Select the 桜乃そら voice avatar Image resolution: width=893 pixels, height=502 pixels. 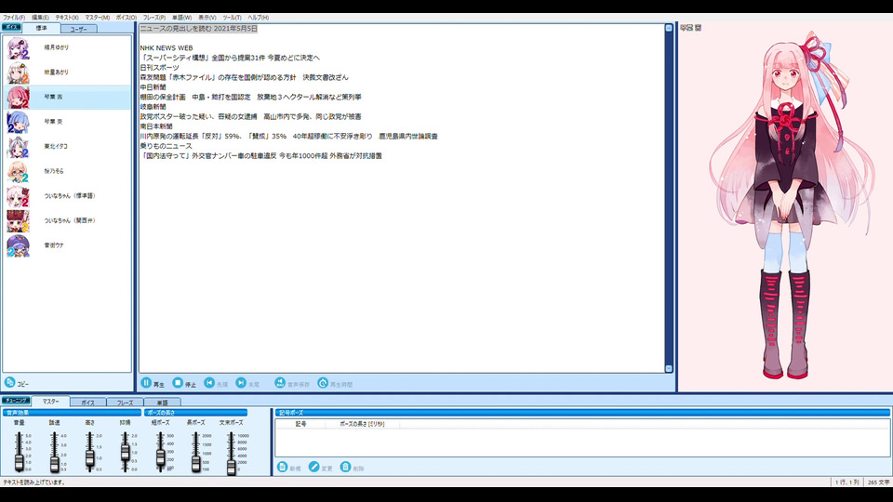[19, 171]
